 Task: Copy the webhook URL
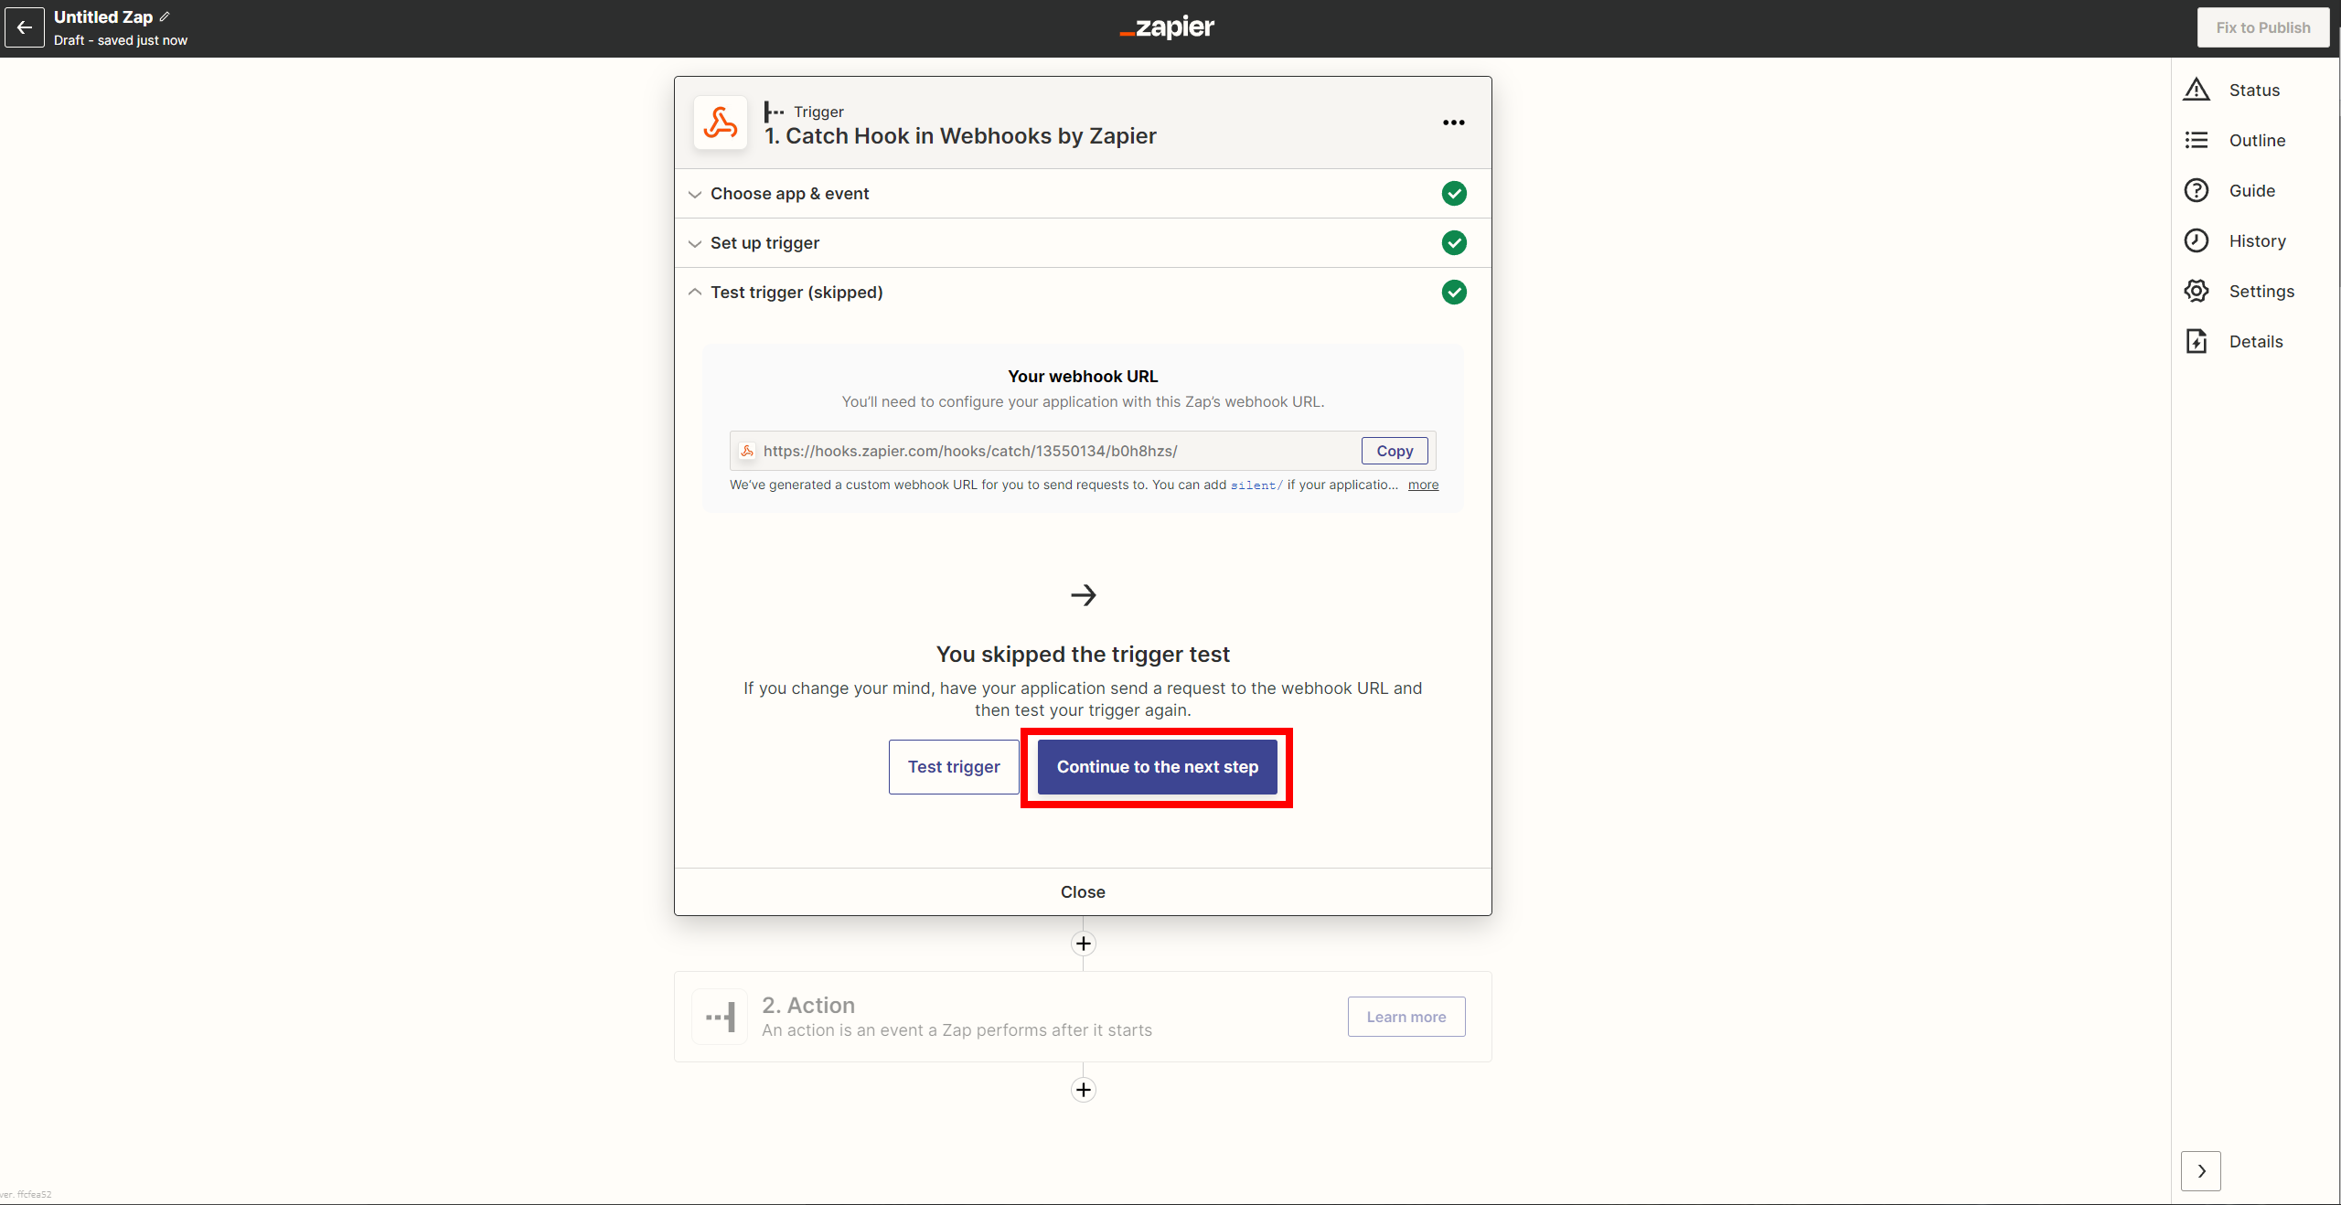[x=1394, y=451]
